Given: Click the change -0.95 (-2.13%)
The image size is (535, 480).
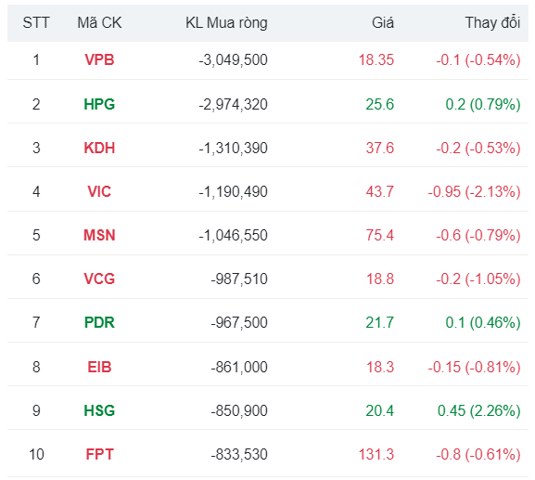Looking at the screenshot, I should pyautogui.click(x=474, y=191).
